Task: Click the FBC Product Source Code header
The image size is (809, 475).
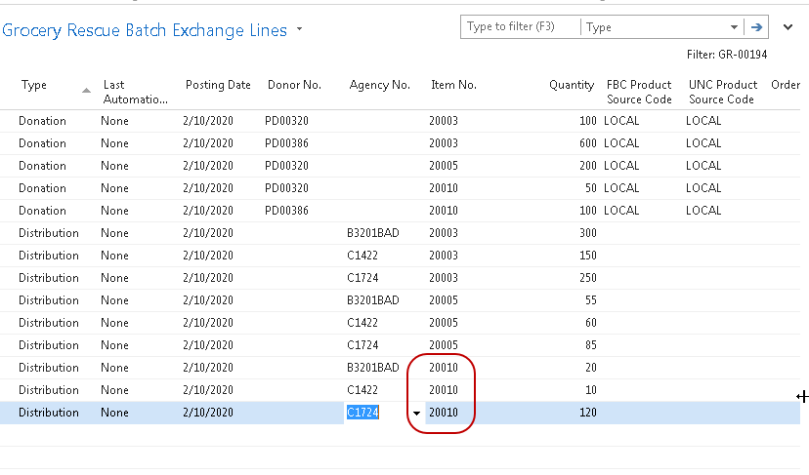Action: coord(639,92)
